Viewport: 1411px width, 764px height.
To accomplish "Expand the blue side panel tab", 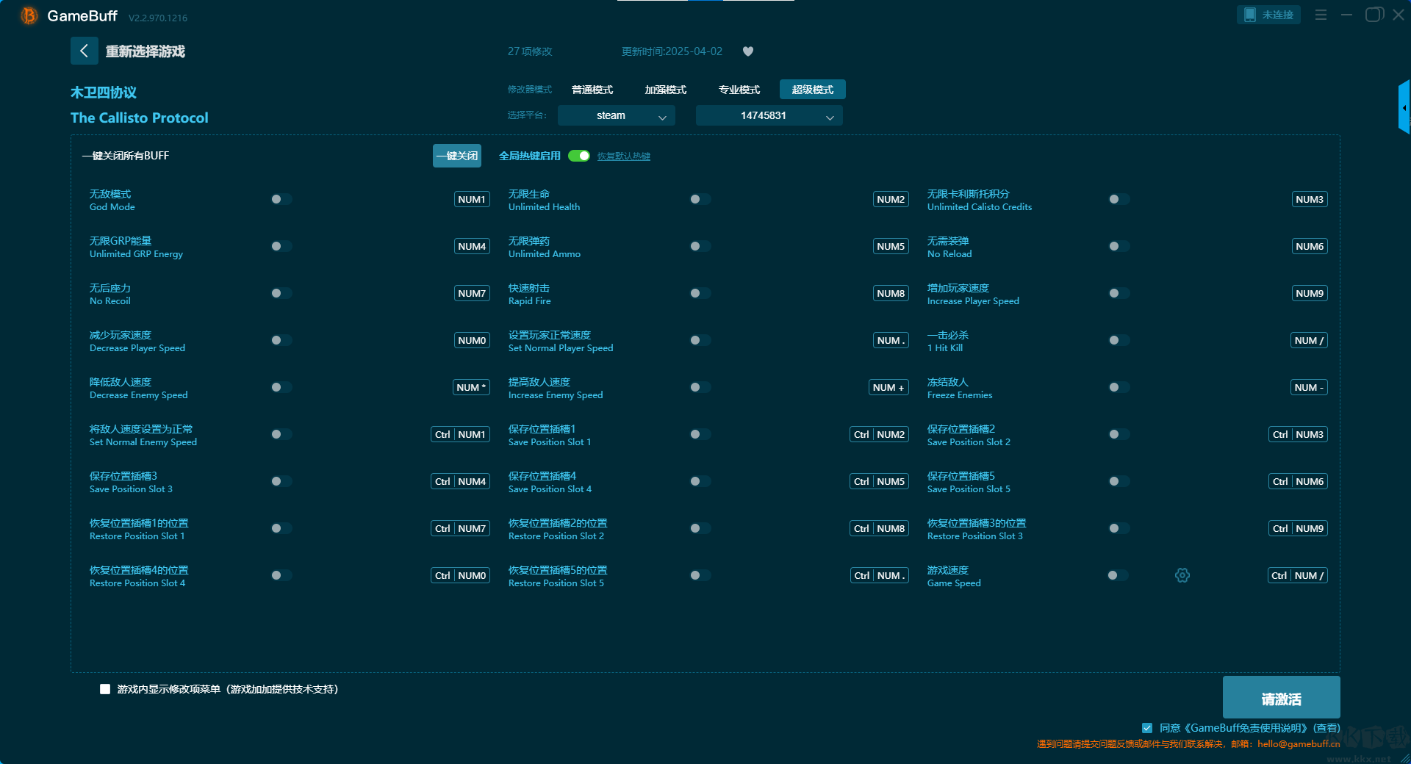I will pyautogui.click(x=1404, y=107).
